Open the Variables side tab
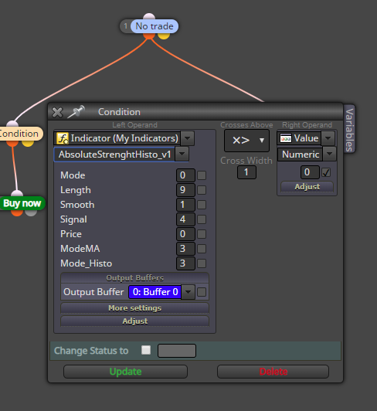Viewport: 377px width, 411px height. tap(349, 130)
